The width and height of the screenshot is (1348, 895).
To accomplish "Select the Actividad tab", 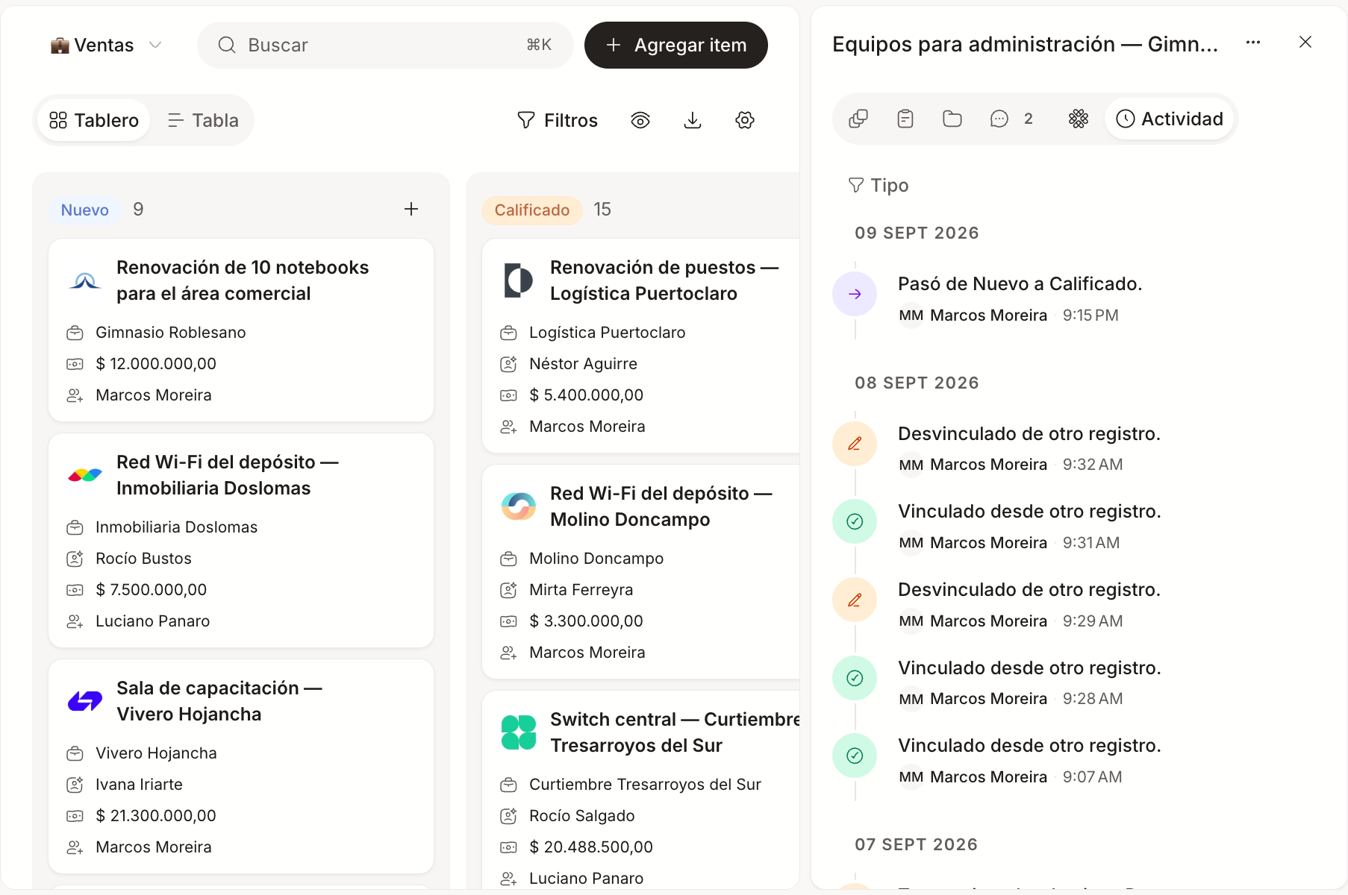I will (1170, 119).
